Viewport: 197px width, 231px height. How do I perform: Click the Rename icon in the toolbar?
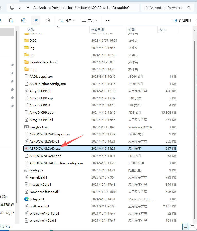(23, 20)
